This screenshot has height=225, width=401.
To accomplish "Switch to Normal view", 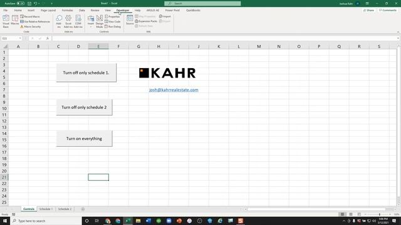I will coord(342,214).
